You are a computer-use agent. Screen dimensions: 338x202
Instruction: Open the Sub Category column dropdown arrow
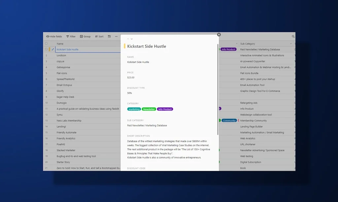291,44
